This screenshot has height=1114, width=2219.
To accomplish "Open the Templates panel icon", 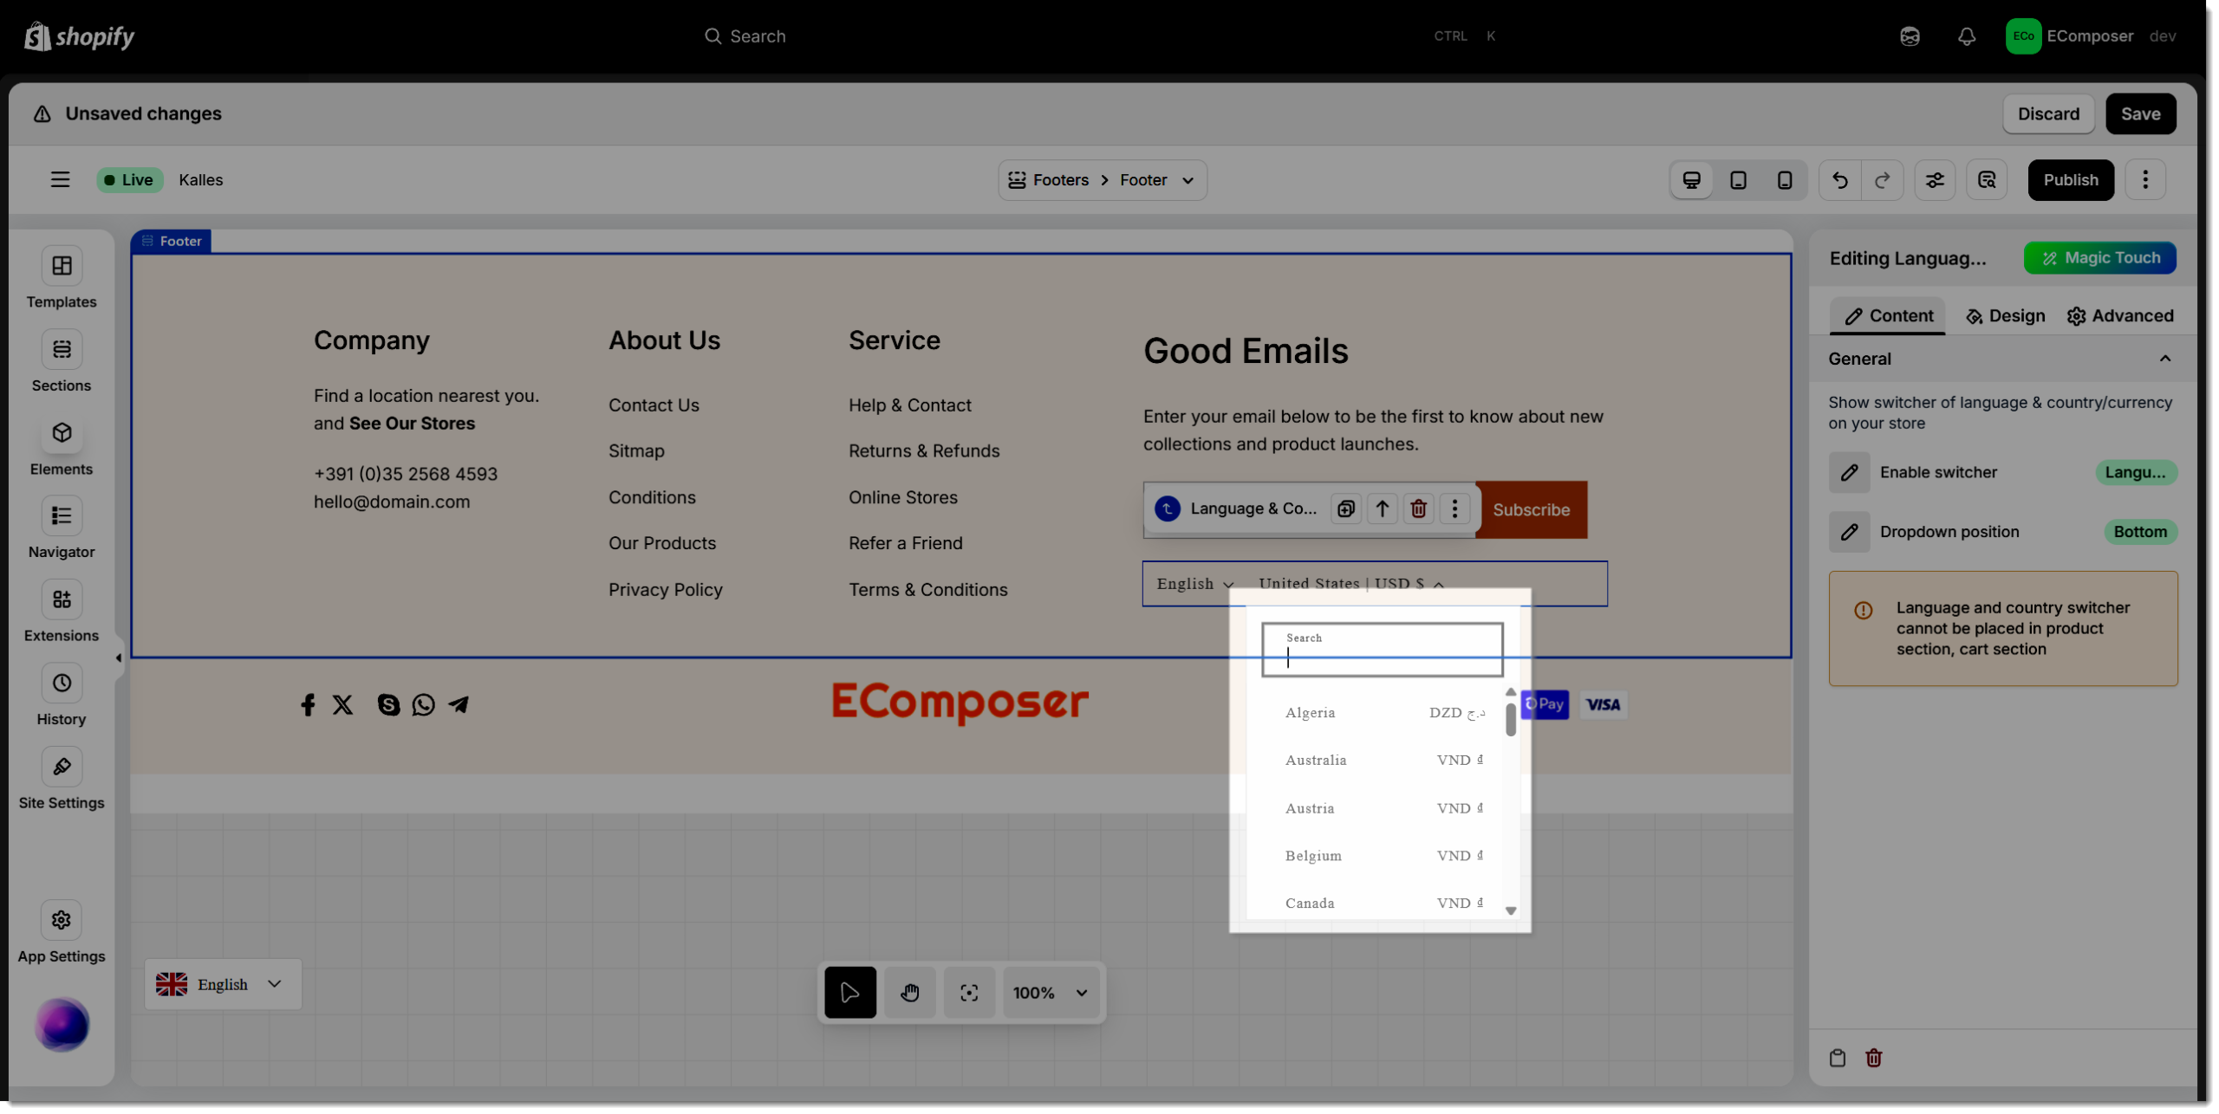I will tap(62, 266).
